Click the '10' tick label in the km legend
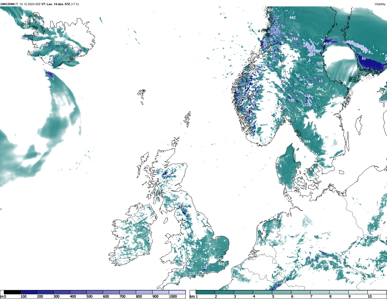This screenshot has height=299, width=387. pos(369,297)
